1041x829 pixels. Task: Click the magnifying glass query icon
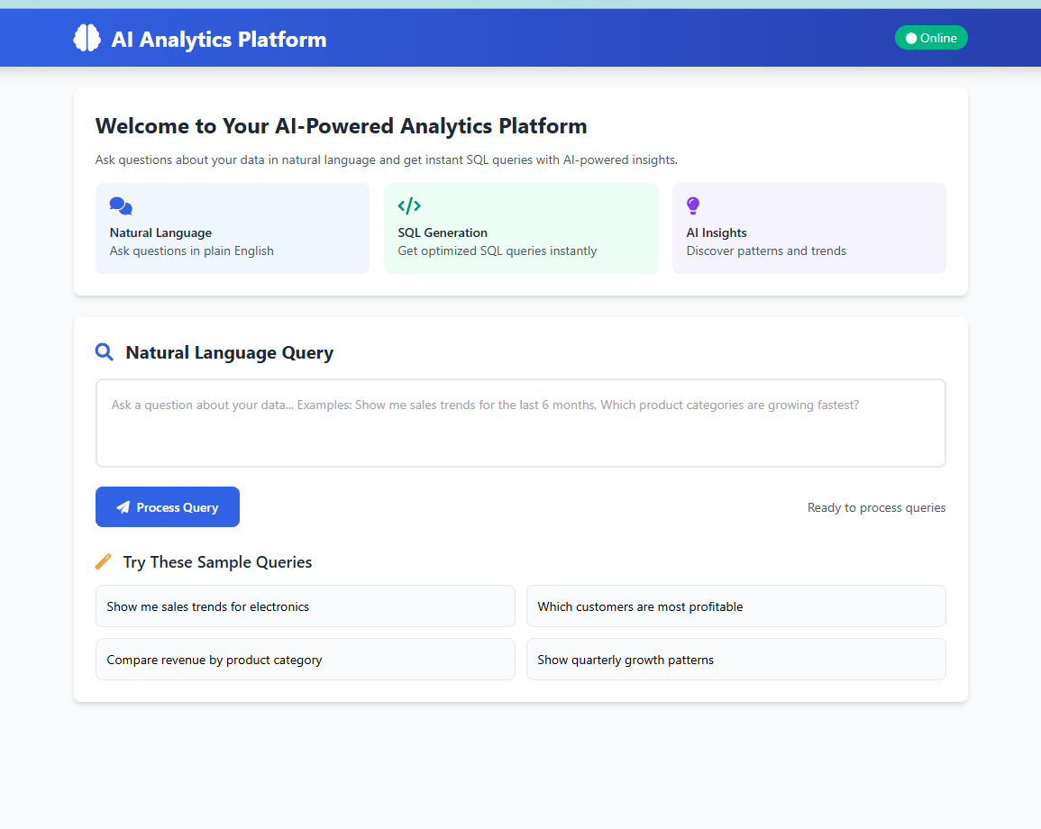coord(105,352)
